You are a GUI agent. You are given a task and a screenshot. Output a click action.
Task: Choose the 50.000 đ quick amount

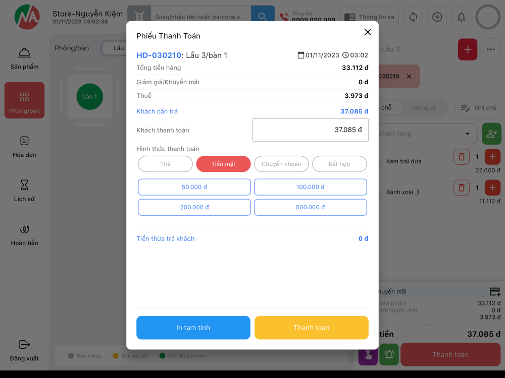194,187
